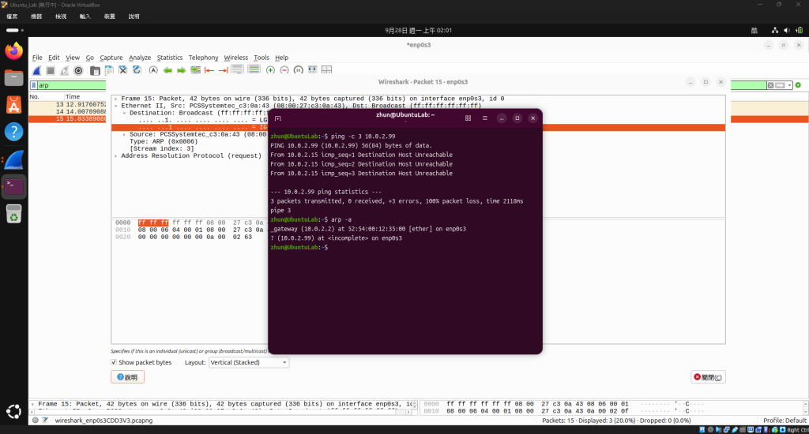Open the Layout Vertical (Stacked) dropdown
Viewport: 809px width, 434px height.
click(249, 362)
